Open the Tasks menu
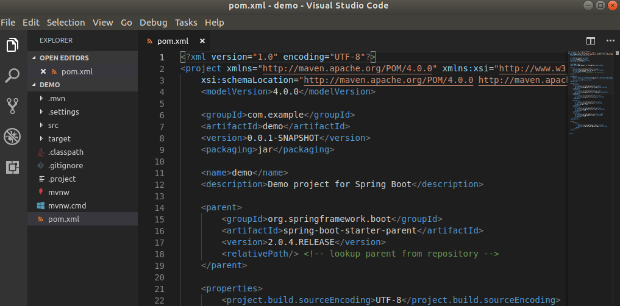This screenshot has height=306, width=620. click(186, 23)
